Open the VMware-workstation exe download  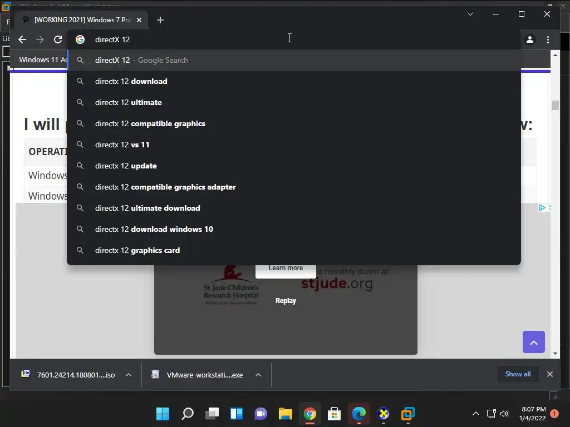pos(198,375)
